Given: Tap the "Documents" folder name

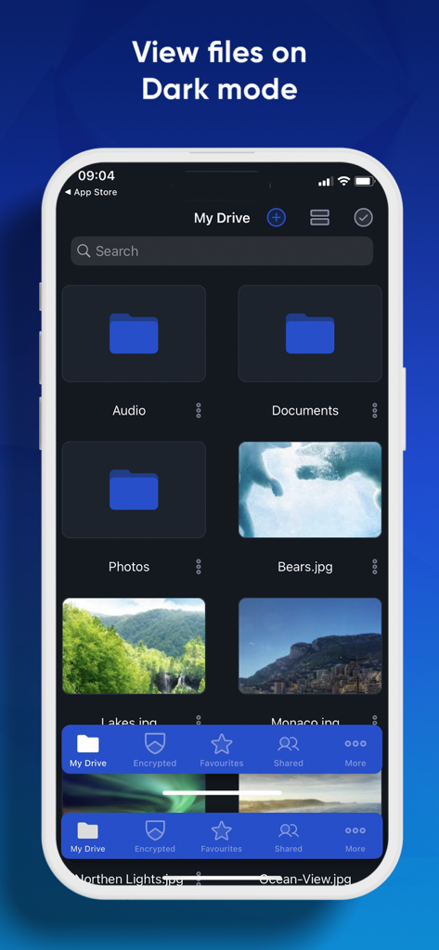Looking at the screenshot, I should 305,410.
